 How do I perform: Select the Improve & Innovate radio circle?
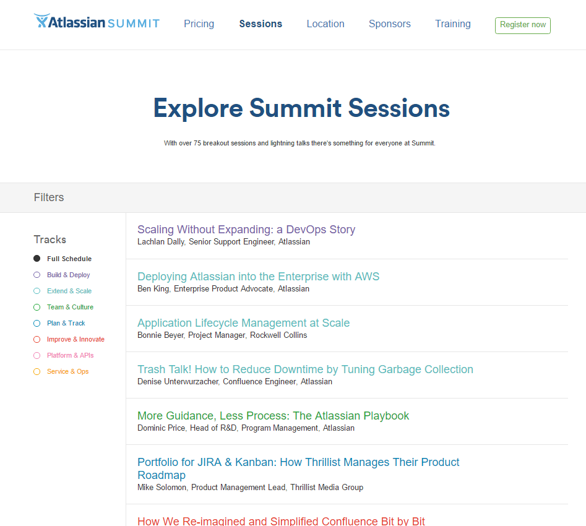(x=37, y=339)
